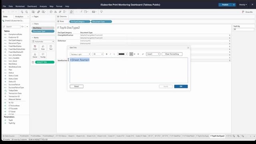Click the duplicate sheet toolbar icon
The width and height of the screenshot is (256, 144).
38,12
